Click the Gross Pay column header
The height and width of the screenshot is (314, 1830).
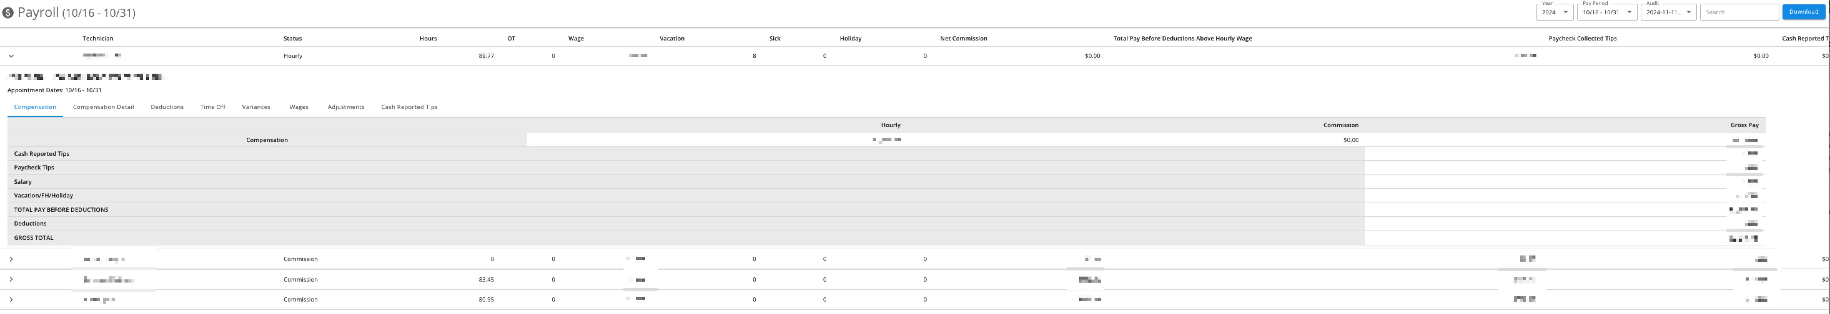click(x=1744, y=126)
